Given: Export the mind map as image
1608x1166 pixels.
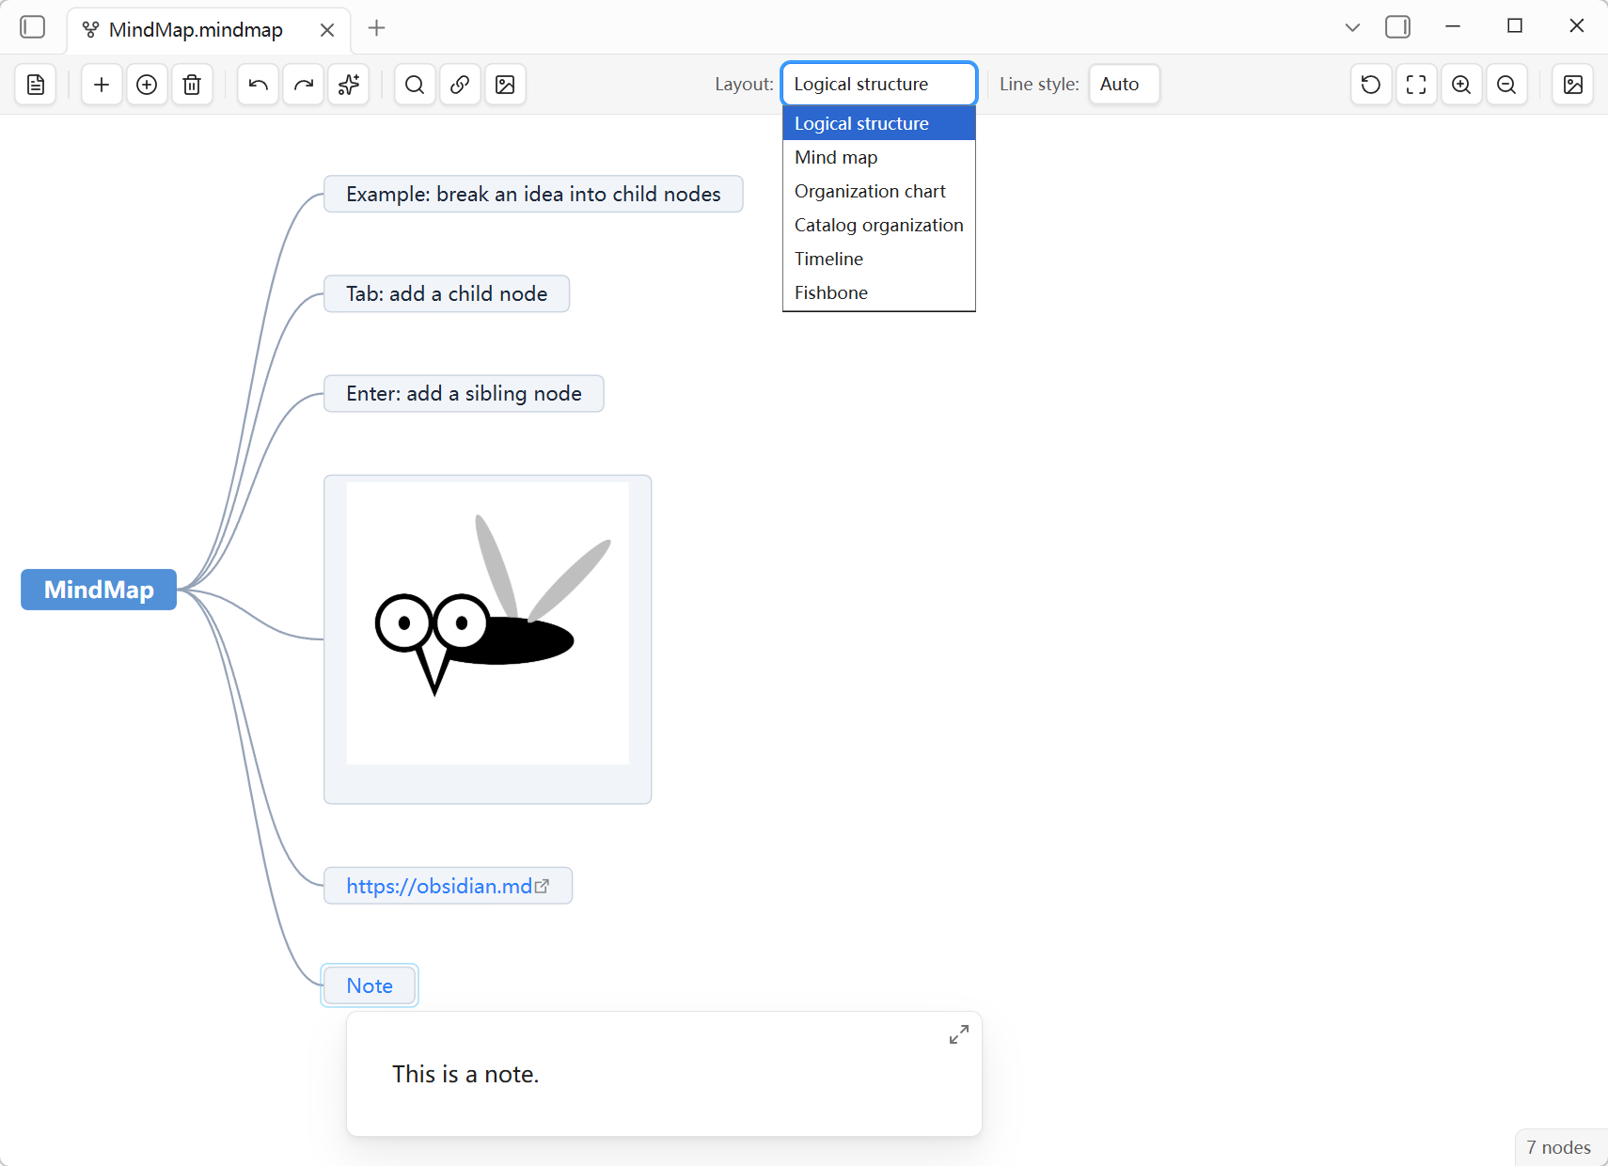Looking at the screenshot, I should [x=1573, y=85].
